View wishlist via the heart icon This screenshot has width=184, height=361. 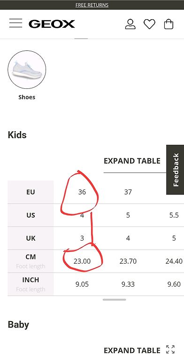(149, 24)
